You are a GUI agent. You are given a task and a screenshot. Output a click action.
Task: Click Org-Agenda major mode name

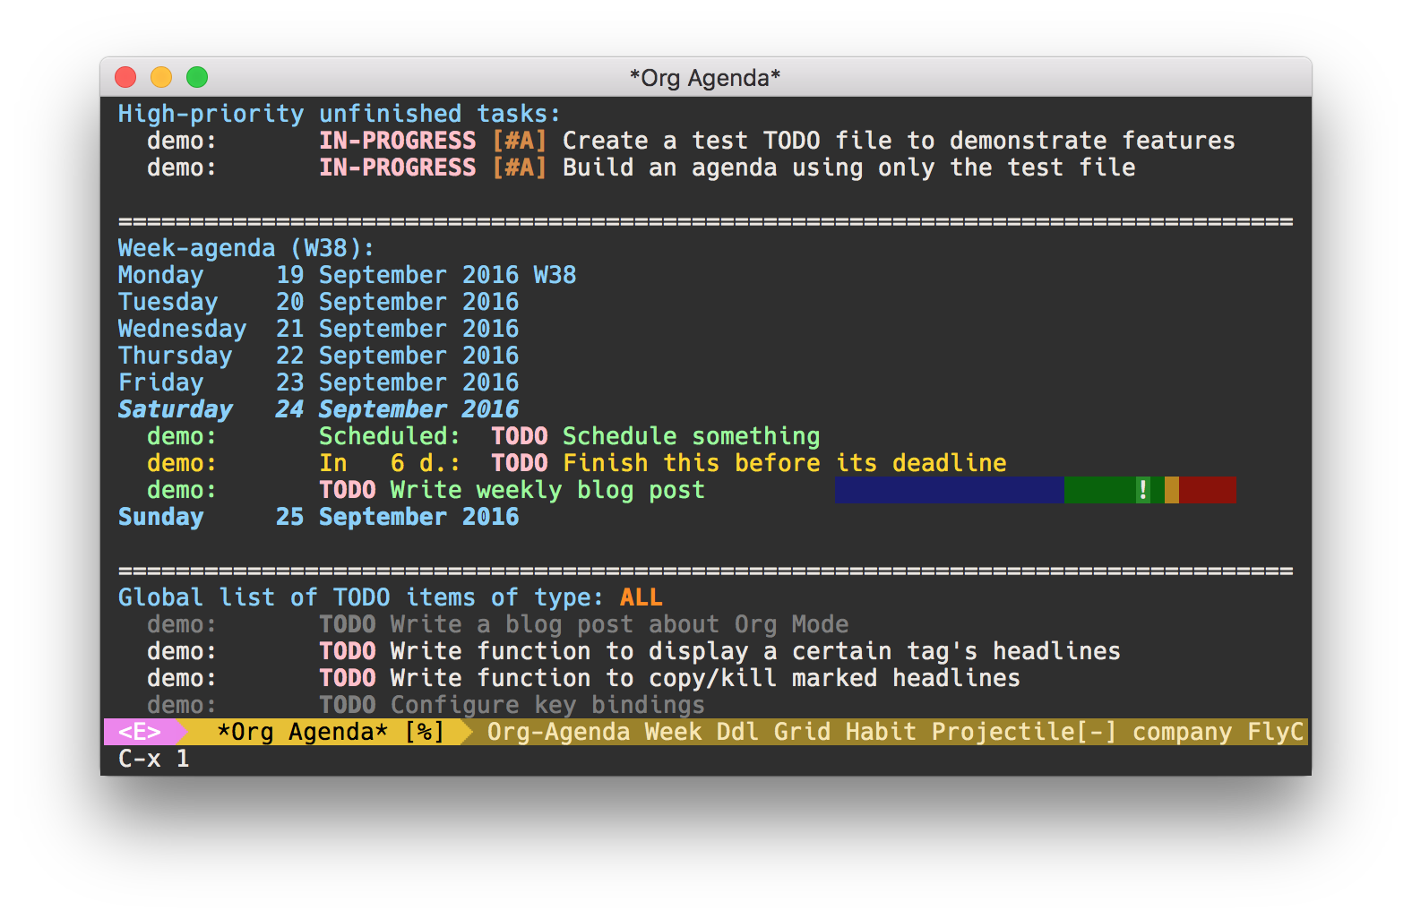(x=558, y=732)
